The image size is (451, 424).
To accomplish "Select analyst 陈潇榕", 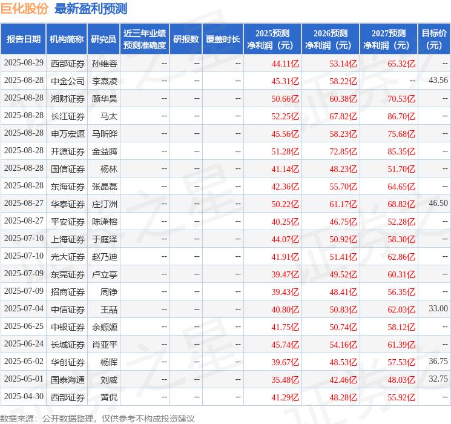I will [104, 222].
